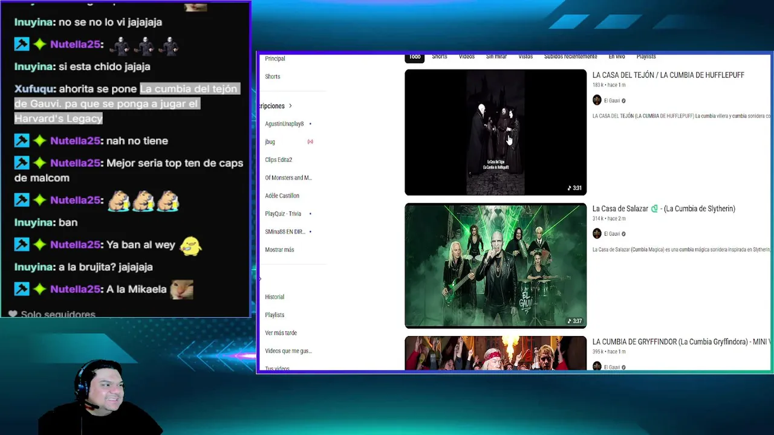Screen dimensions: 774x435
Task: Click '314 k • hace 2 m' metadata
Action: 609,219
